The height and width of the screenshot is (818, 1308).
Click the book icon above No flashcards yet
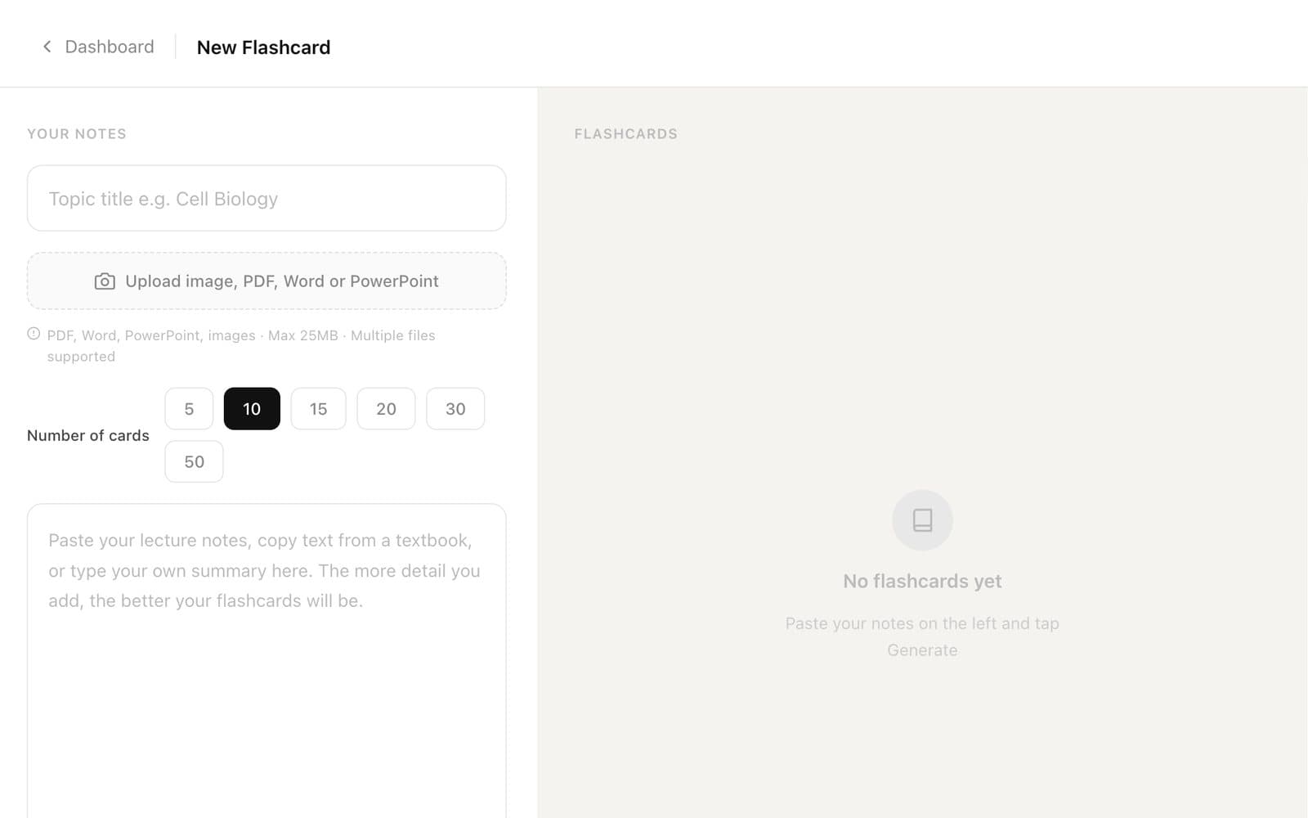pyautogui.click(x=922, y=520)
